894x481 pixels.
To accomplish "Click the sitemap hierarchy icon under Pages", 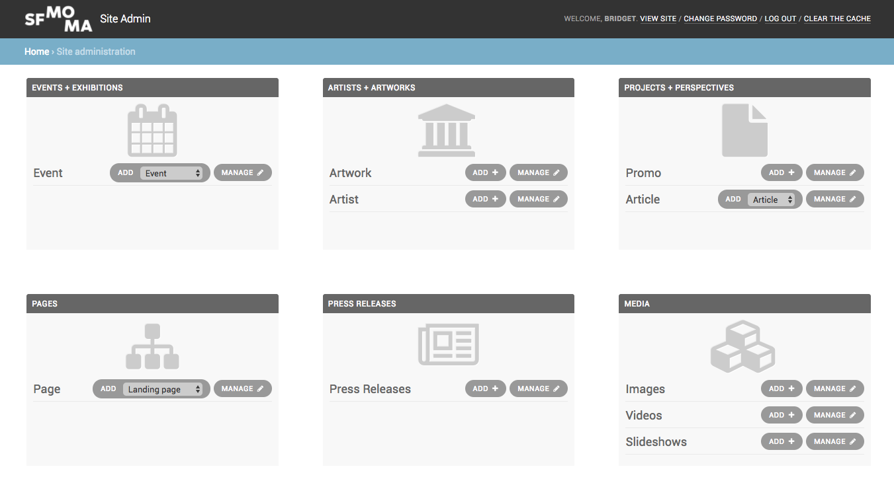I will pos(152,346).
